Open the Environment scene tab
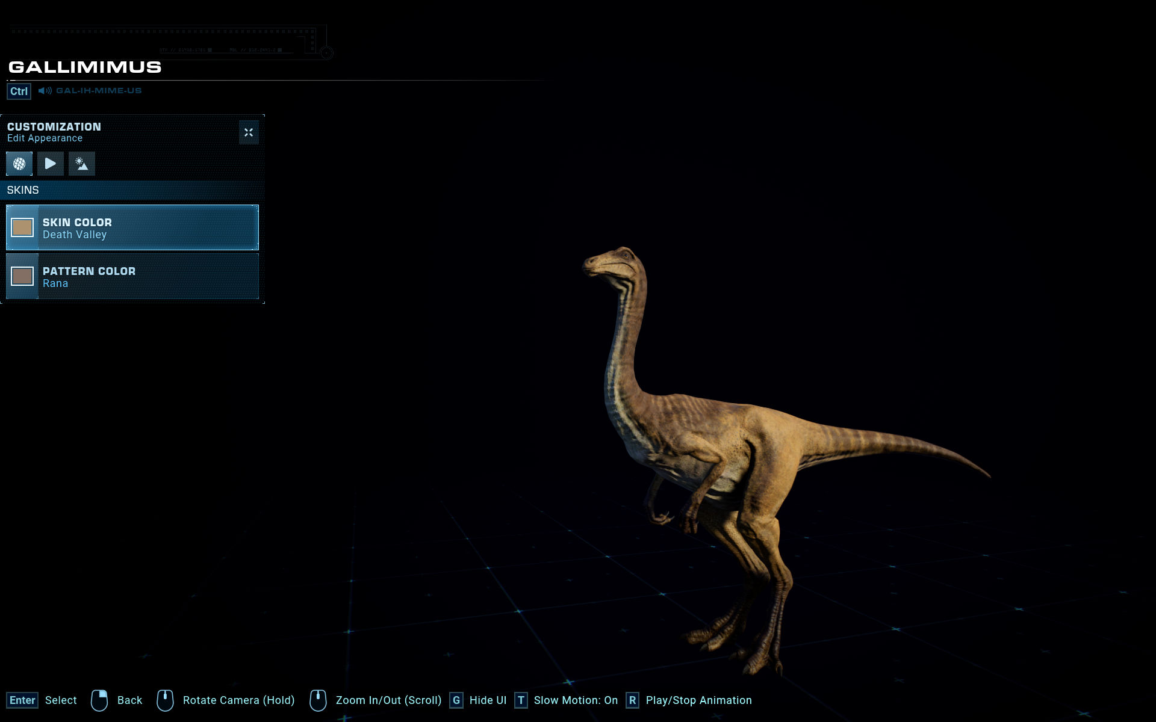This screenshot has height=722, width=1156. pos(82,164)
